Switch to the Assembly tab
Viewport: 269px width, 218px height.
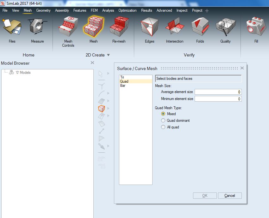coord(62,10)
